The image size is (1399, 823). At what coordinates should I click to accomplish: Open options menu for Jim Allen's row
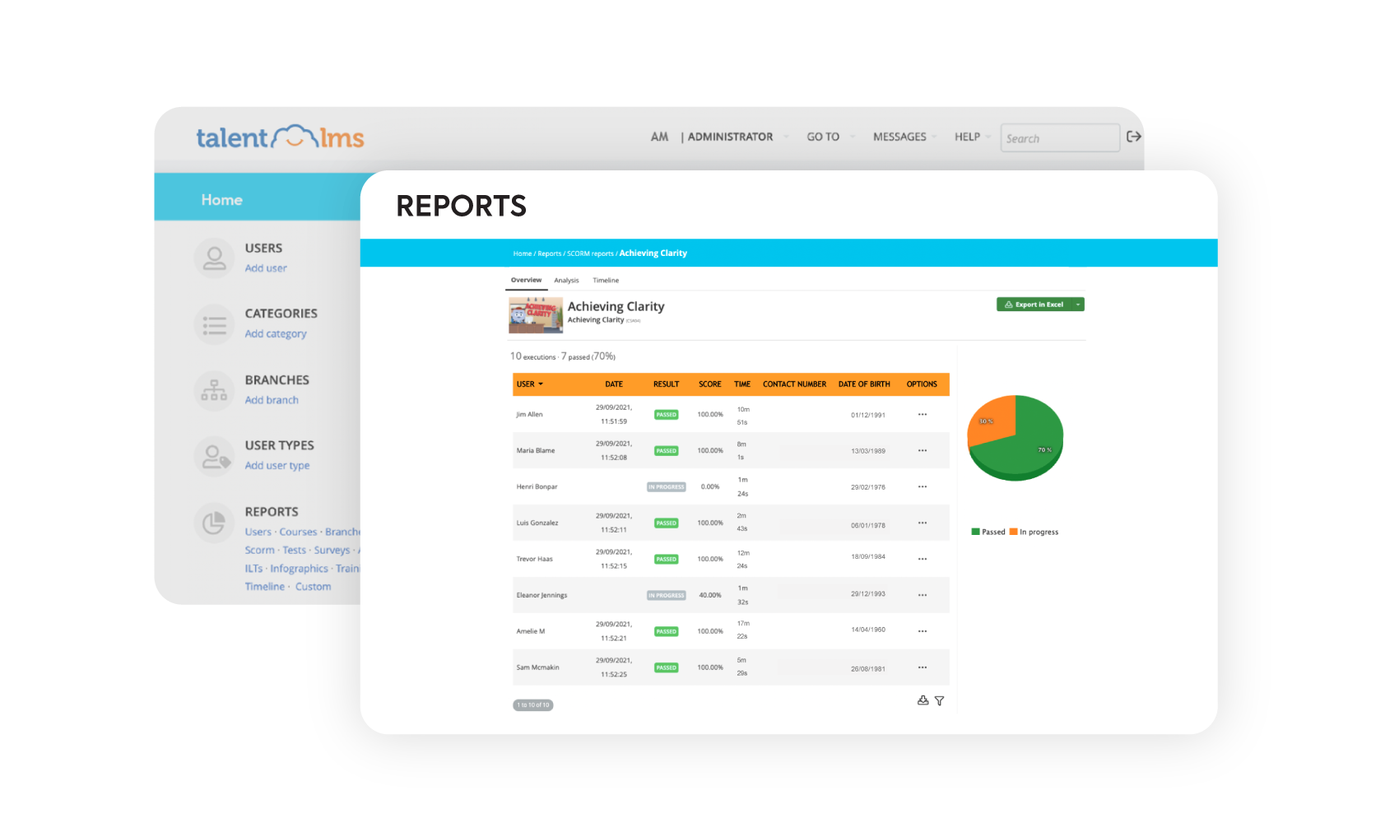click(x=922, y=414)
